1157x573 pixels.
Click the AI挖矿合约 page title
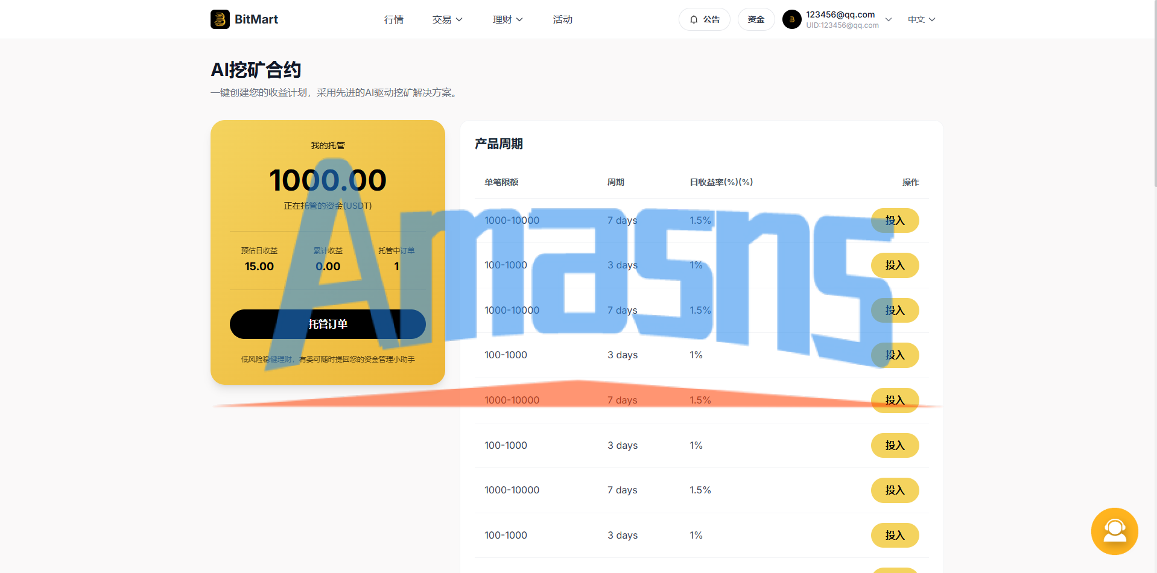(256, 70)
